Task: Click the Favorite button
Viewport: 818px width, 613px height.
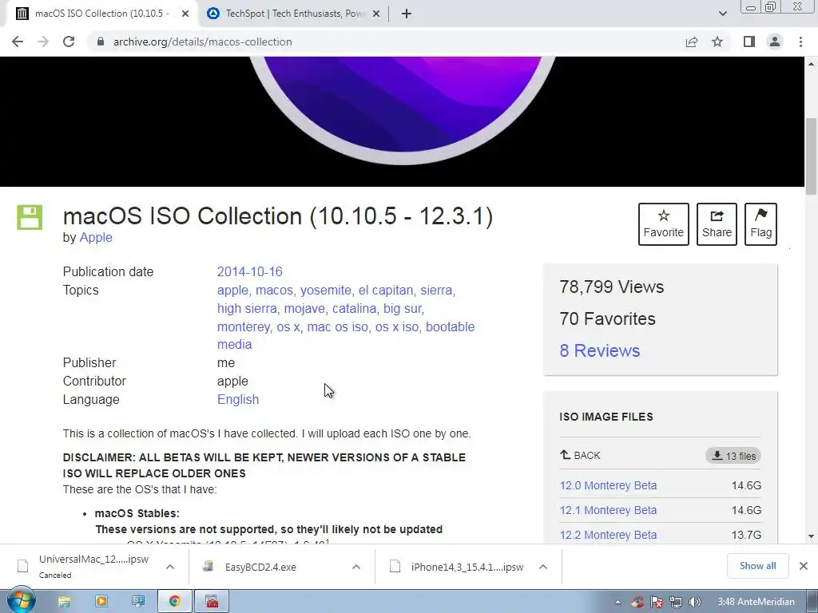Action: [x=664, y=224]
